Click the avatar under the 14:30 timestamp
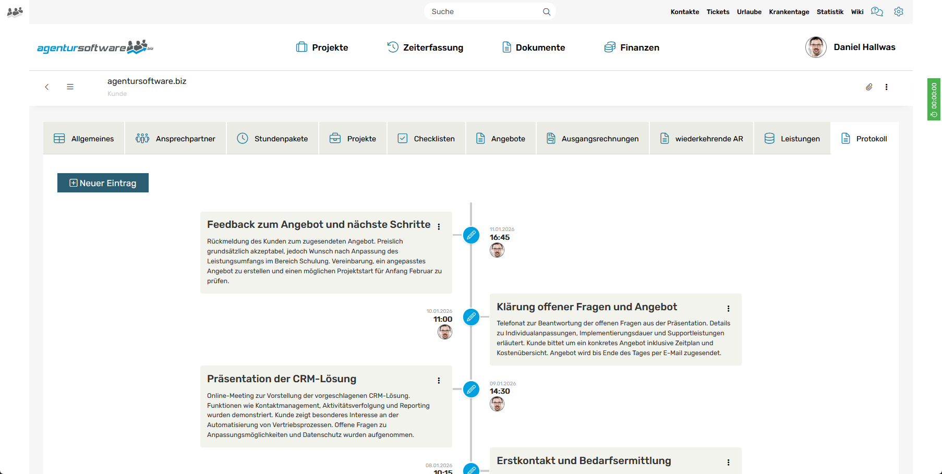The width and height of the screenshot is (942, 474). coord(497,404)
